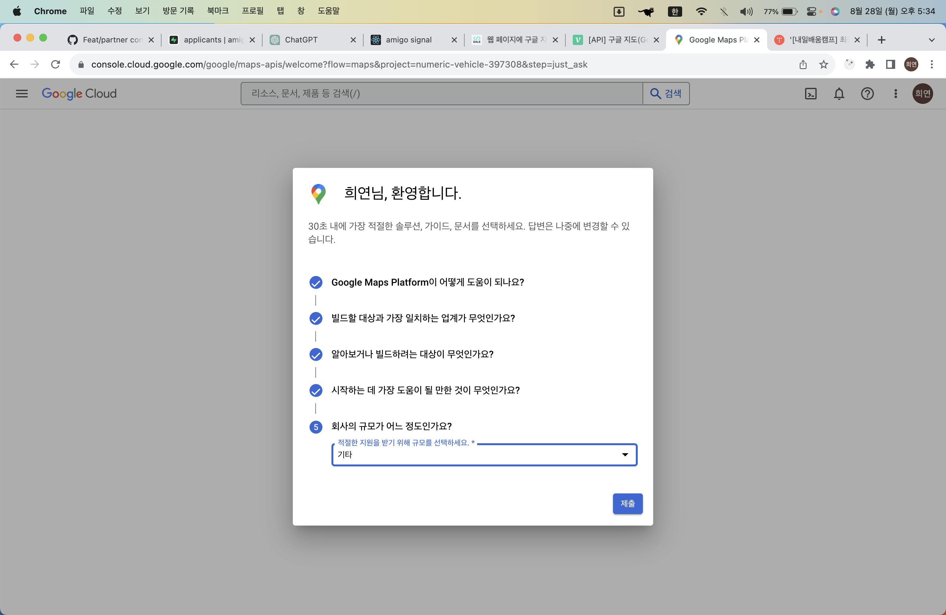Open the Google Cloud navigation hamburger menu
The width and height of the screenshot is (946, 615).
(22, 93)
